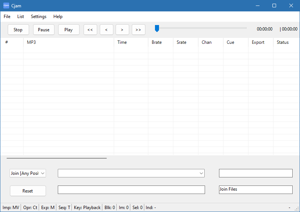This screenshot has height=212, width=300.
Task: Click the Join Files button
Action: coord(255,189)
